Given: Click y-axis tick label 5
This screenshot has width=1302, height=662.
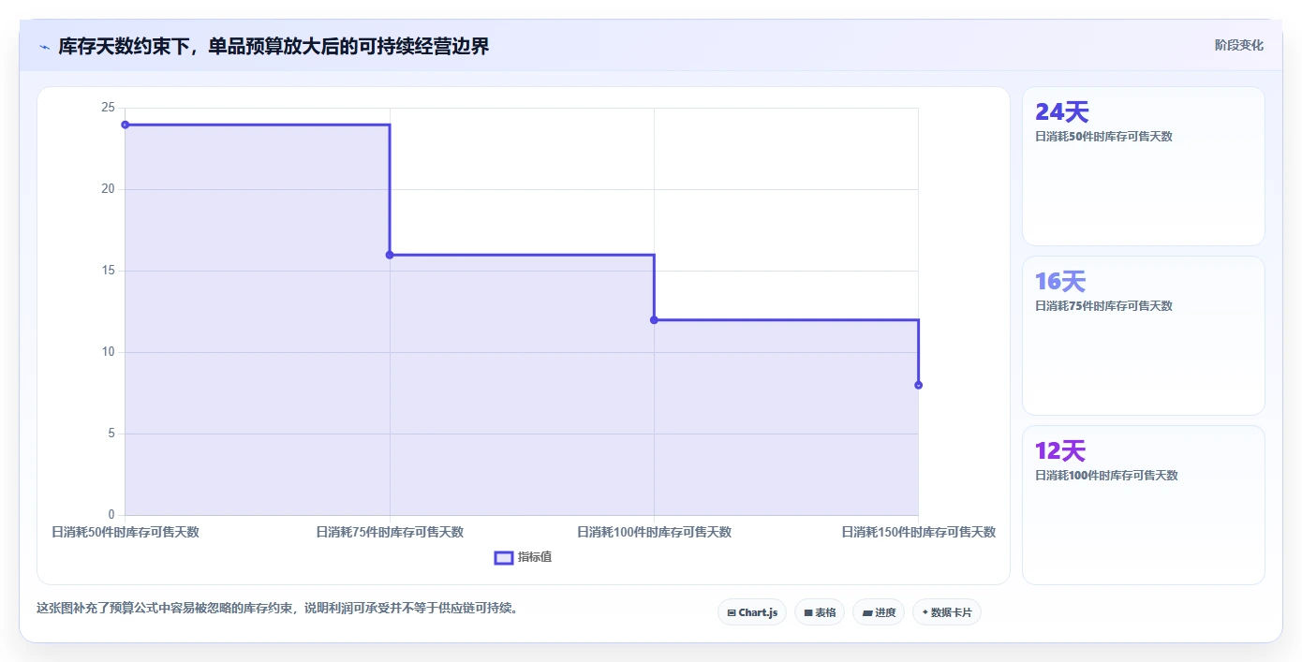Looking at the screenshot, I should pos(111,434).
